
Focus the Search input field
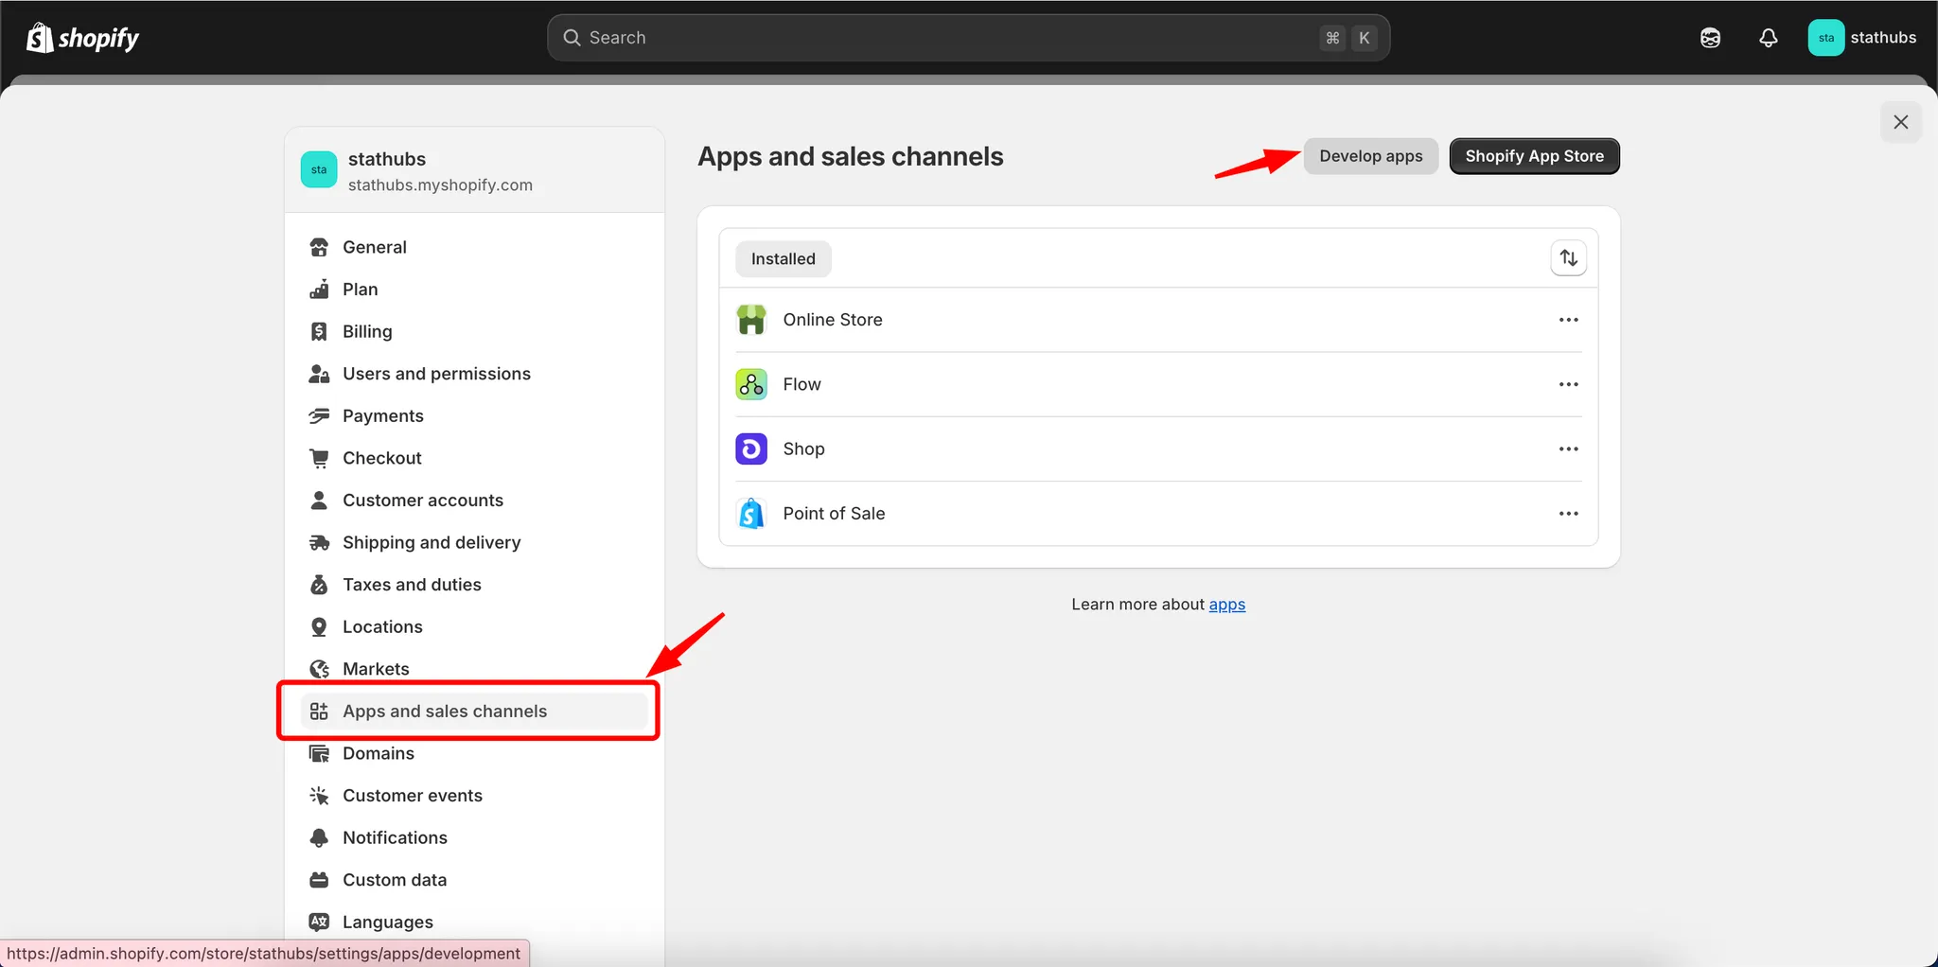point(968,38)
